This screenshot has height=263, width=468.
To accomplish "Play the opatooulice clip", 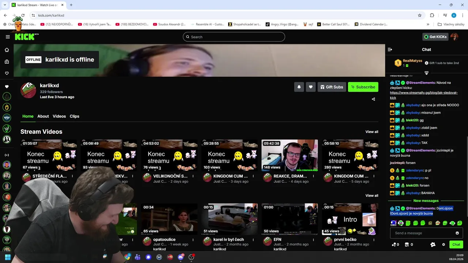I will [x=169, y=219].
